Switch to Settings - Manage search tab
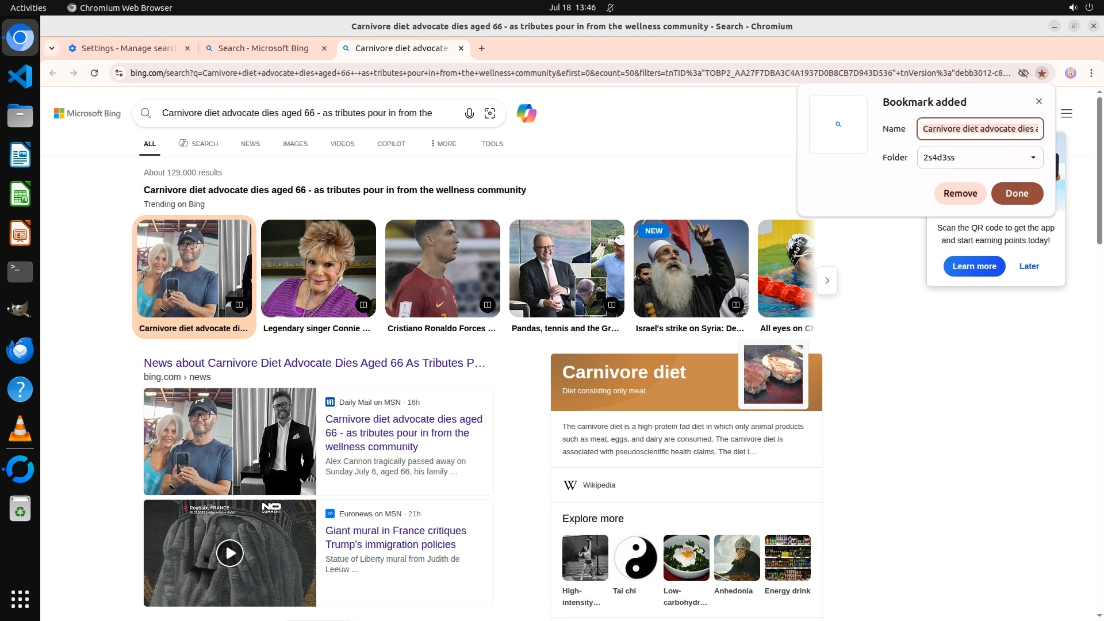 (128, 48)
